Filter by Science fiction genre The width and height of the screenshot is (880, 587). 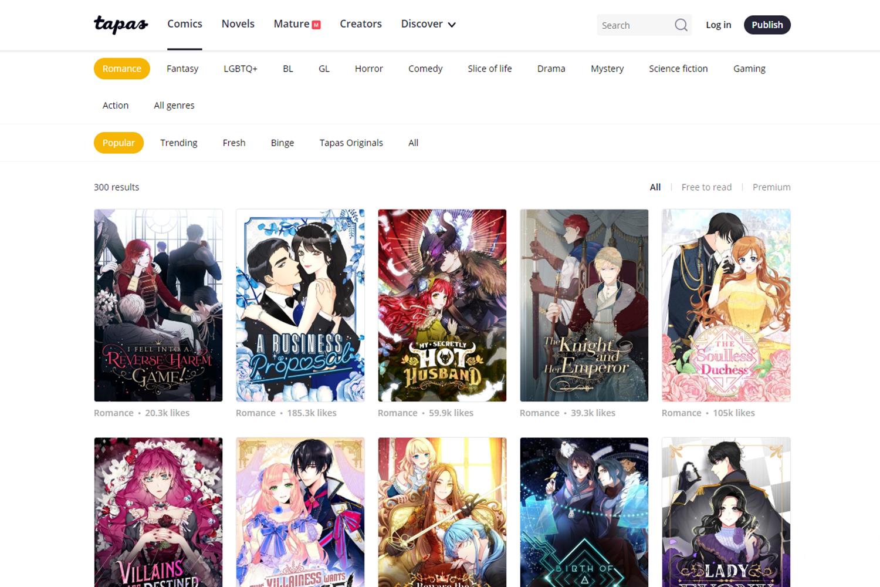(x=678, y=69)
